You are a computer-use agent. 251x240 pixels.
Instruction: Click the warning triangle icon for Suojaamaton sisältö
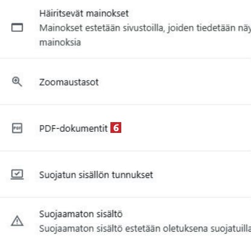(17, 221)
